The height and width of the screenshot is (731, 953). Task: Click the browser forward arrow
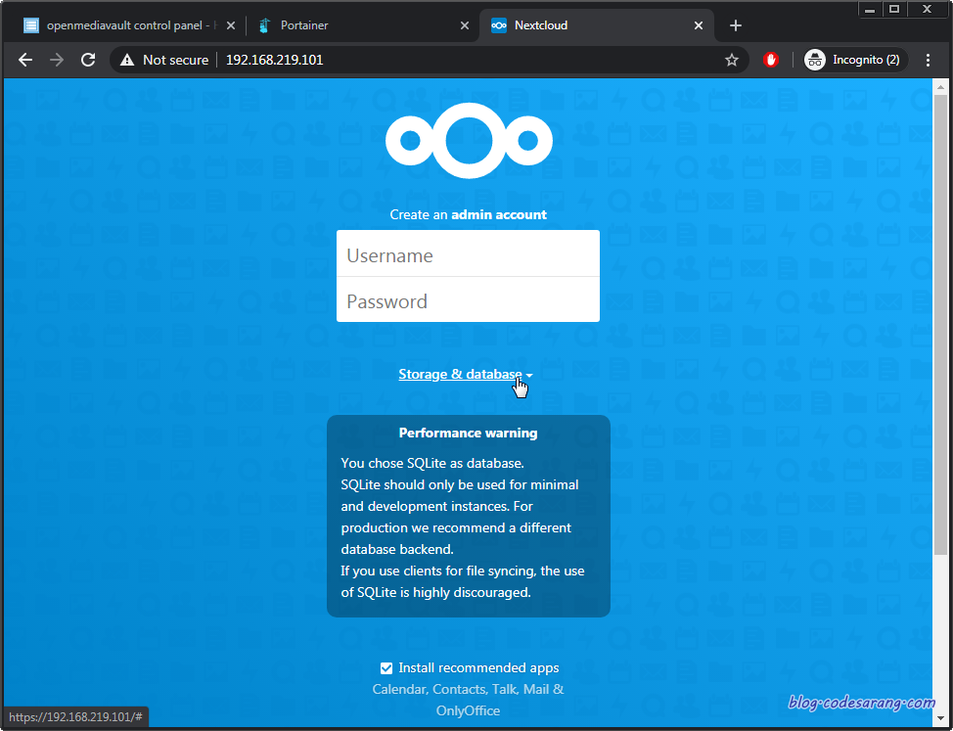click(x=57, y=60)
